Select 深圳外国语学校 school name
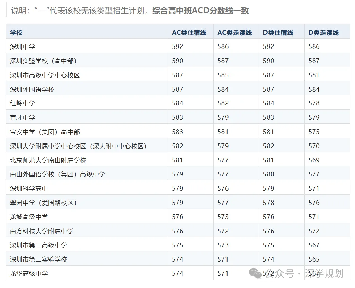The height and width of the screenshot is (288, 355). point(32,90)
